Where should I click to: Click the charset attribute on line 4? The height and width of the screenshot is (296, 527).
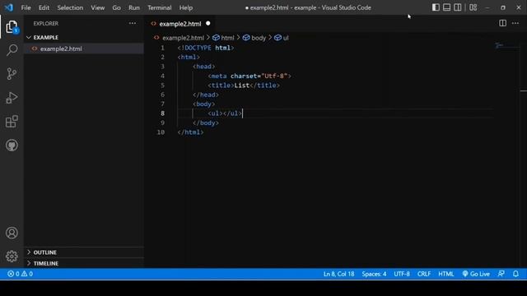coord(244,76)
